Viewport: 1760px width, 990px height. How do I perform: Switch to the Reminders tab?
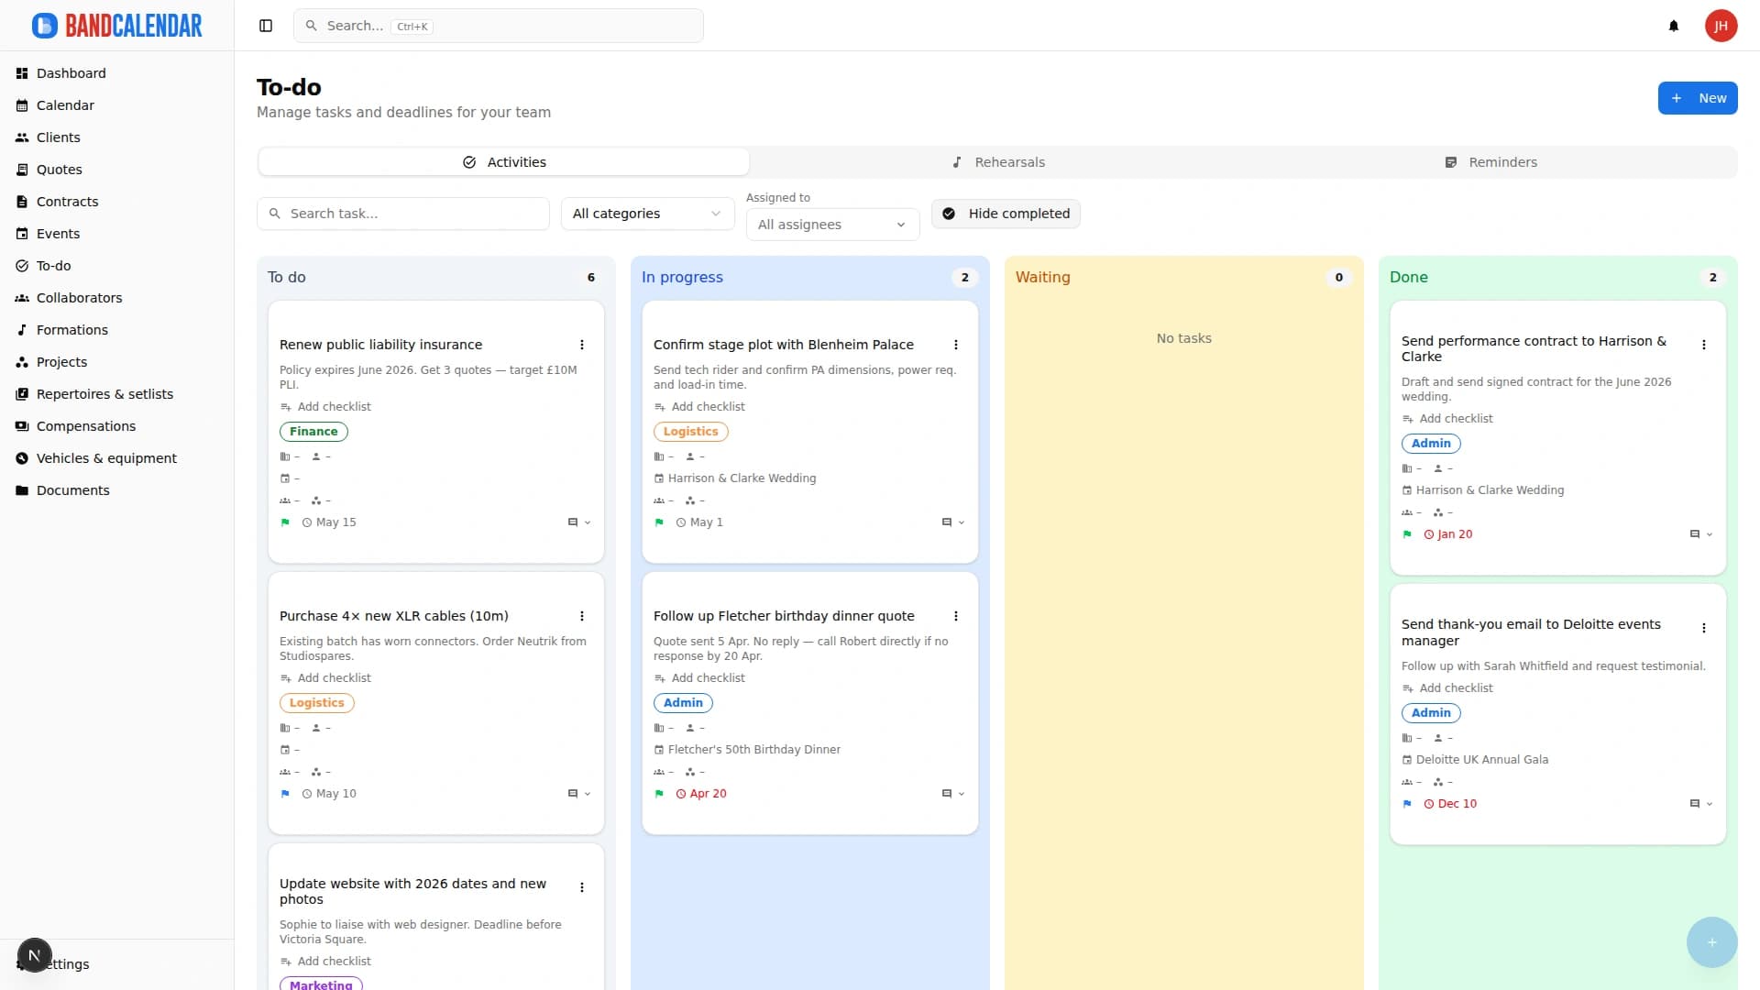click(1490, 162)
